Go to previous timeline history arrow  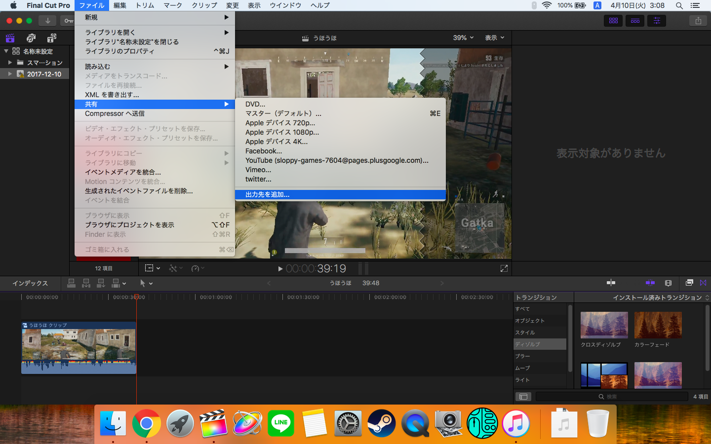click(269, 283)
